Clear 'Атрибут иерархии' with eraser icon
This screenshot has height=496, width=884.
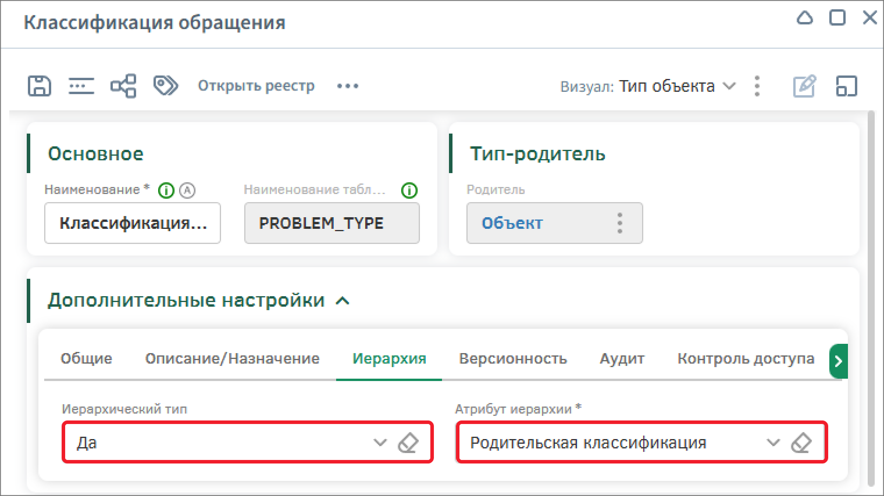801,443
